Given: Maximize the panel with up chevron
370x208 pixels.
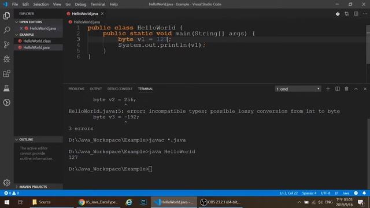Looking at the screenshot, I should coord(356,88).
